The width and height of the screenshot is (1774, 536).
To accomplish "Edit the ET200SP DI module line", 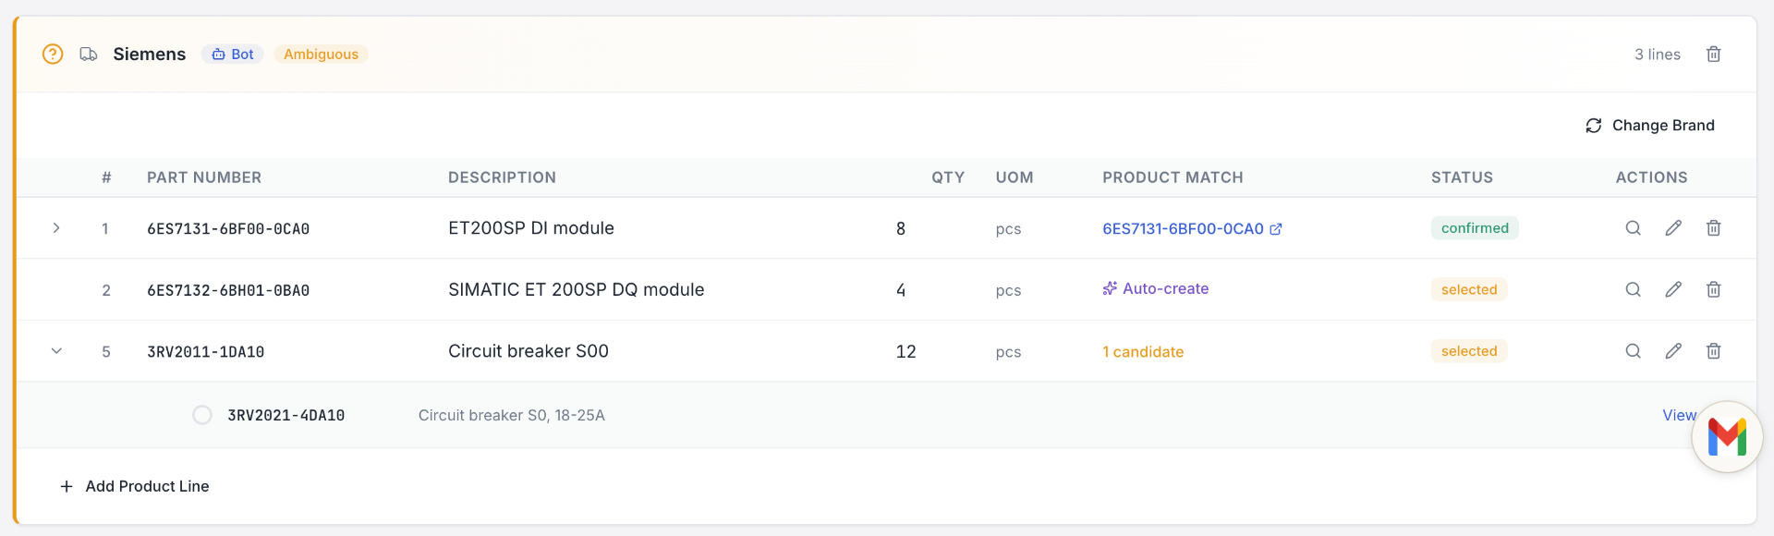I will pos(1673,228).
